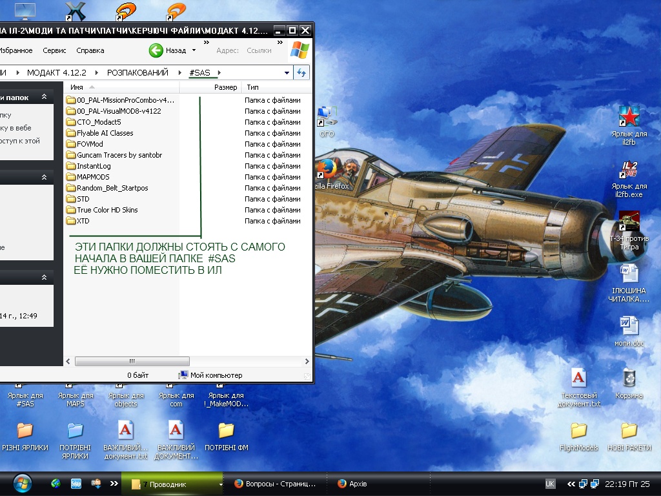Expand the arrow after РОЗПАКОВАНИЙ breadcrumb
The image size is (661, 496).
point(179,72)
